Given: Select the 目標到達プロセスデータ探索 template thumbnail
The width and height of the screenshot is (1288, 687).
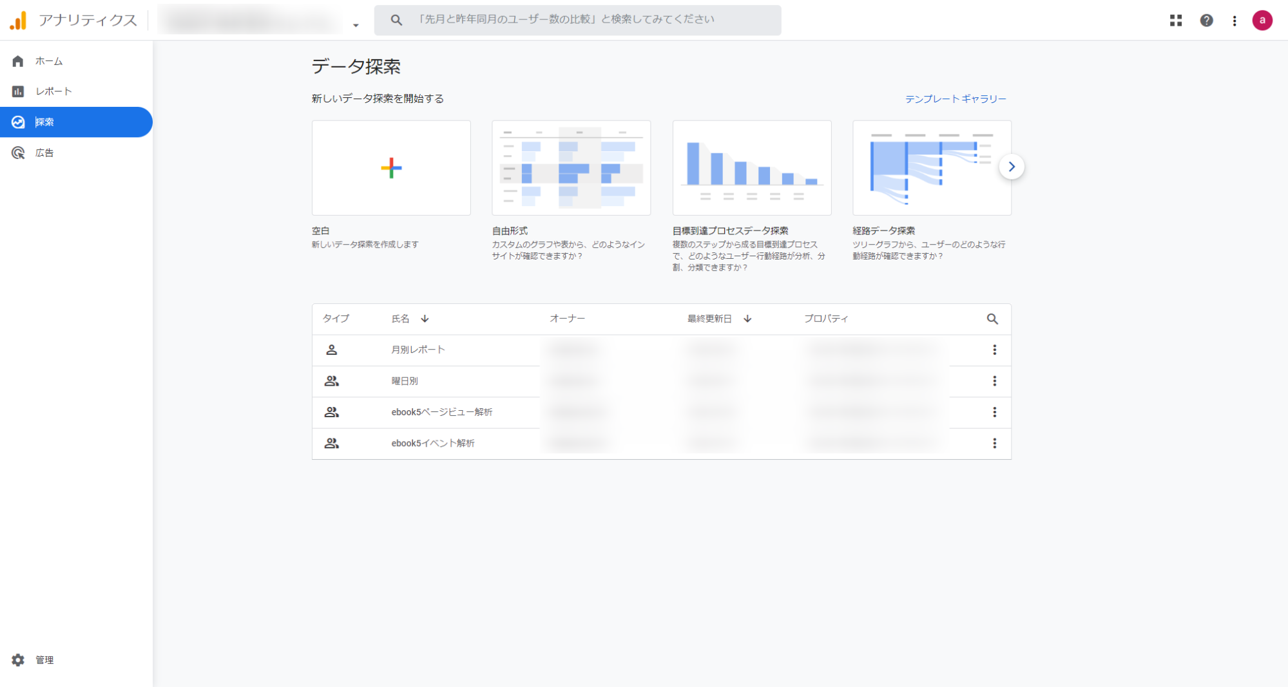Looking at the screenshot, I should [752, 168].
